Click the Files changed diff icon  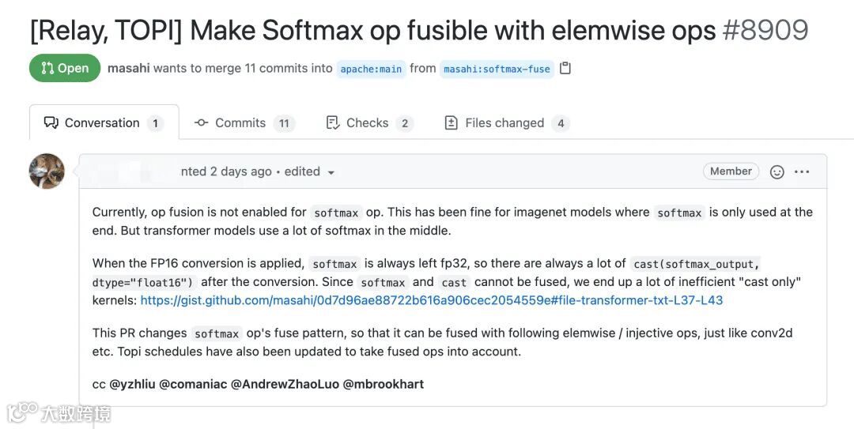tap(452, 122)
